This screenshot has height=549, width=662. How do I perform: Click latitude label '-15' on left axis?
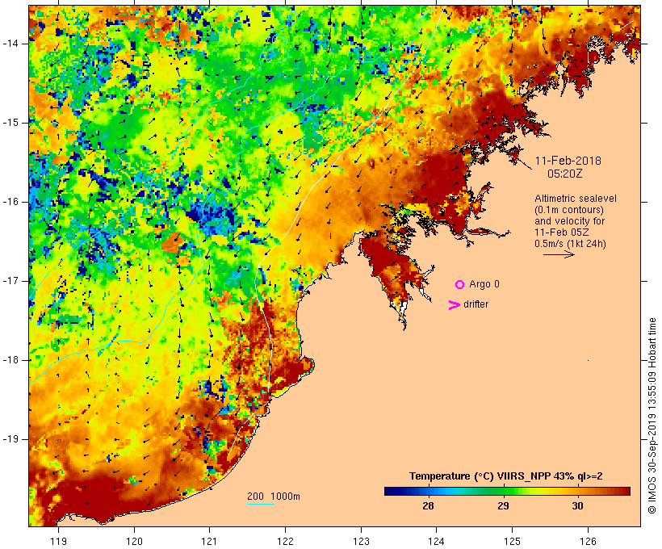pyautogui.click(x=10, y=123)
